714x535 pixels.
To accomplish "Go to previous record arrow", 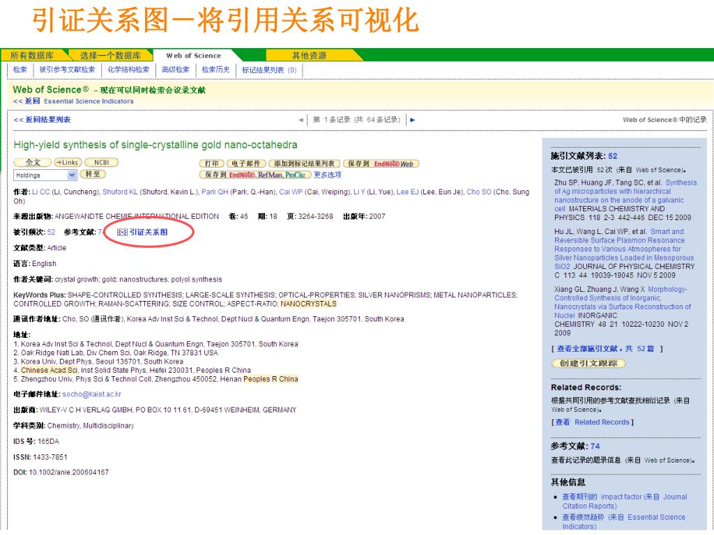I will 301,120.
